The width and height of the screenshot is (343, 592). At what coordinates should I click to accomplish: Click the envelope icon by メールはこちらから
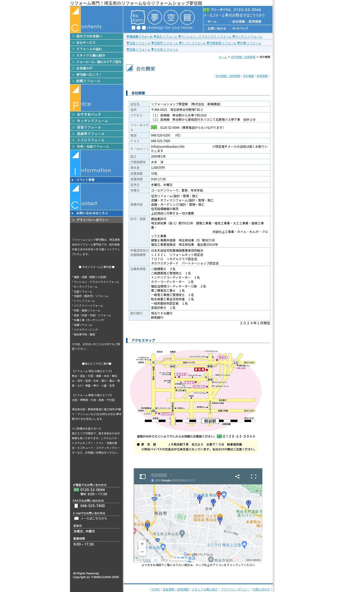(76, 518)
